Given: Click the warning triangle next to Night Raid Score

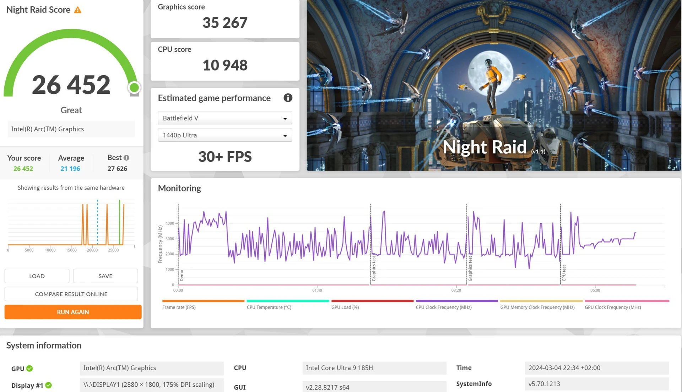Looking at the screenshot, I should click(x=77, y=10).
